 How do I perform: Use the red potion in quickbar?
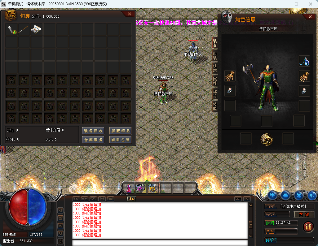129,188
